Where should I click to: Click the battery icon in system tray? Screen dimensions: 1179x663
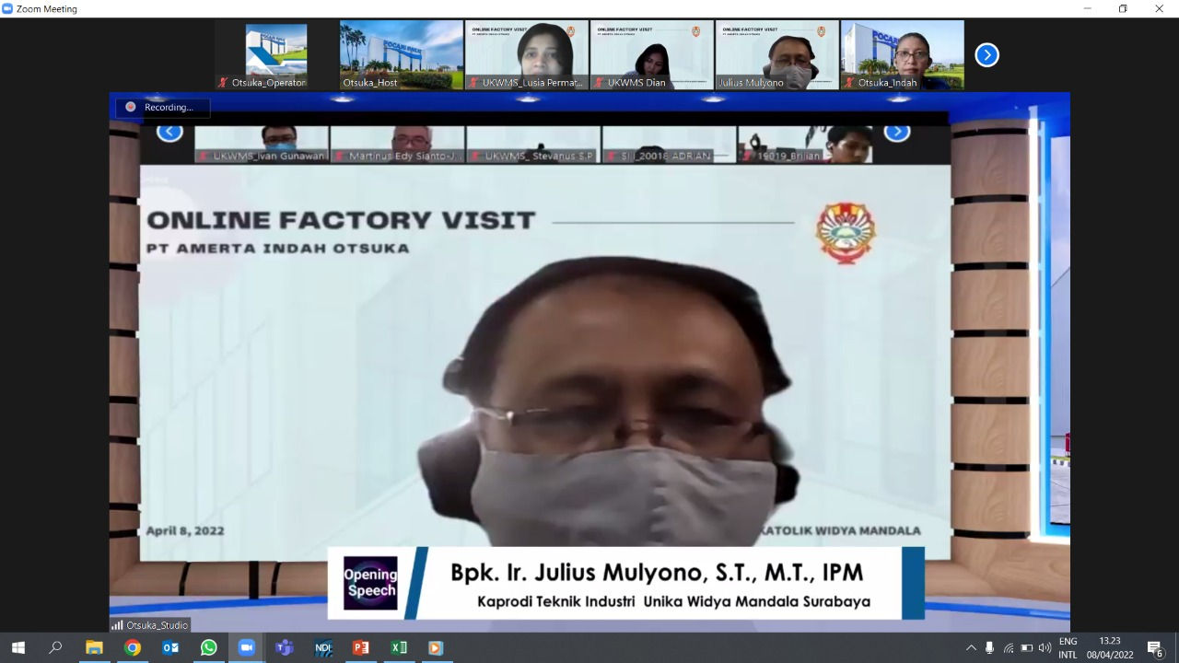pos(1027,647)
